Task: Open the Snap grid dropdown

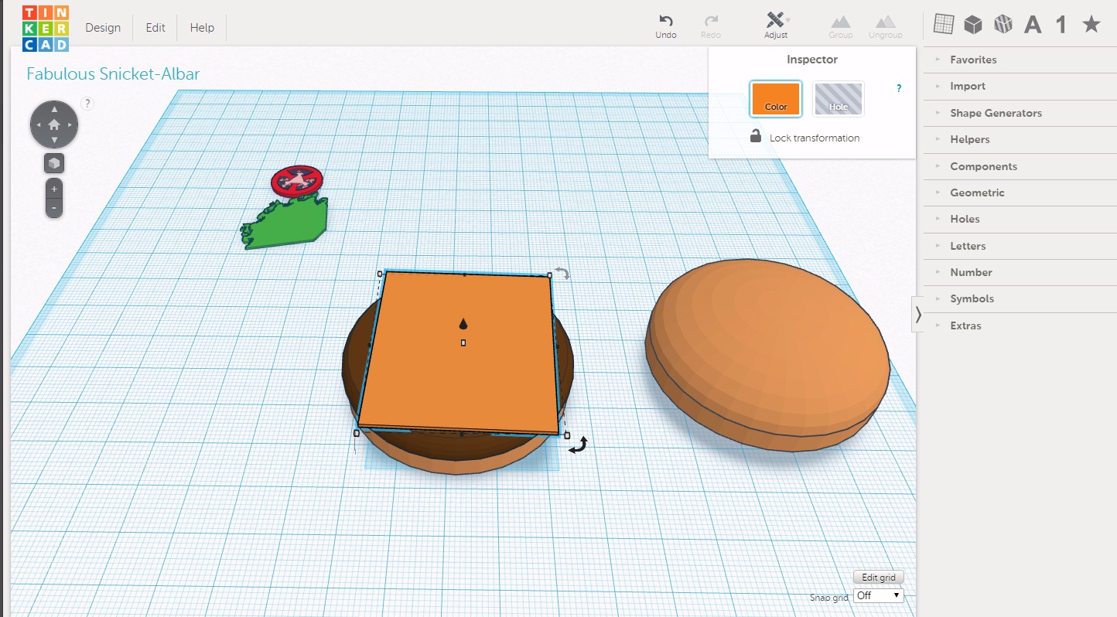Action: point(878,595)
